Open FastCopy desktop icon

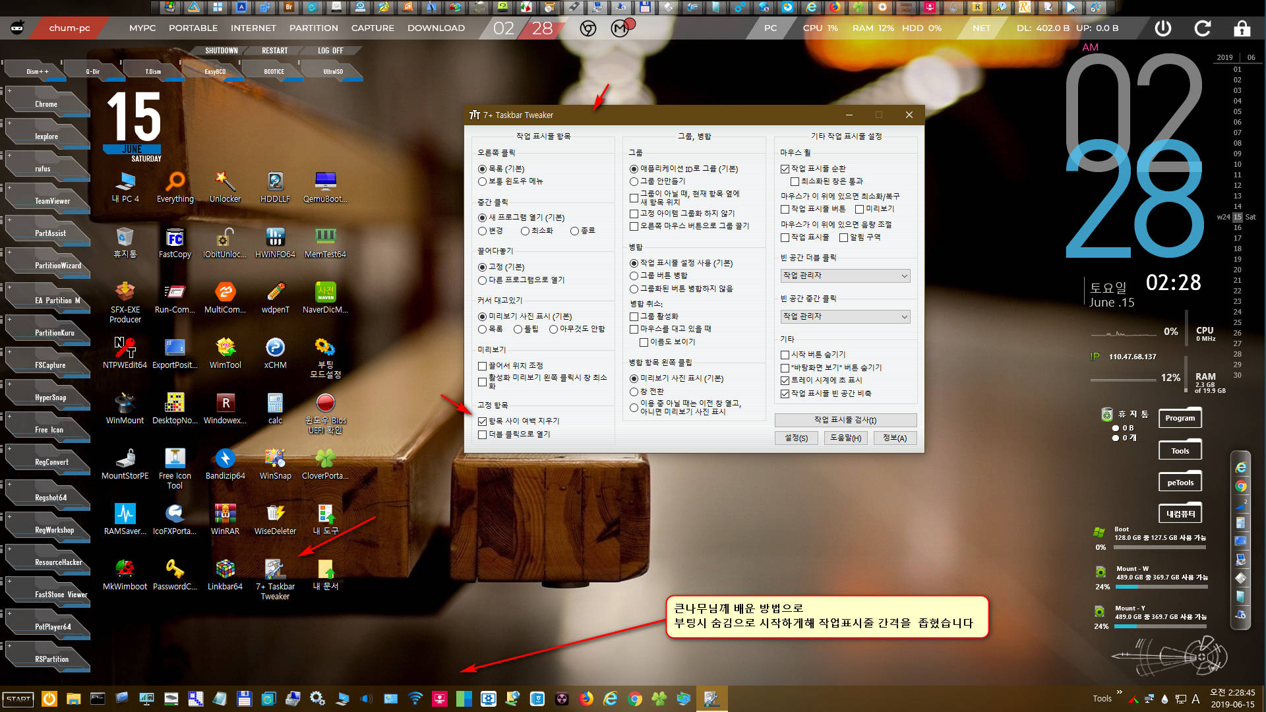[175, 243]
